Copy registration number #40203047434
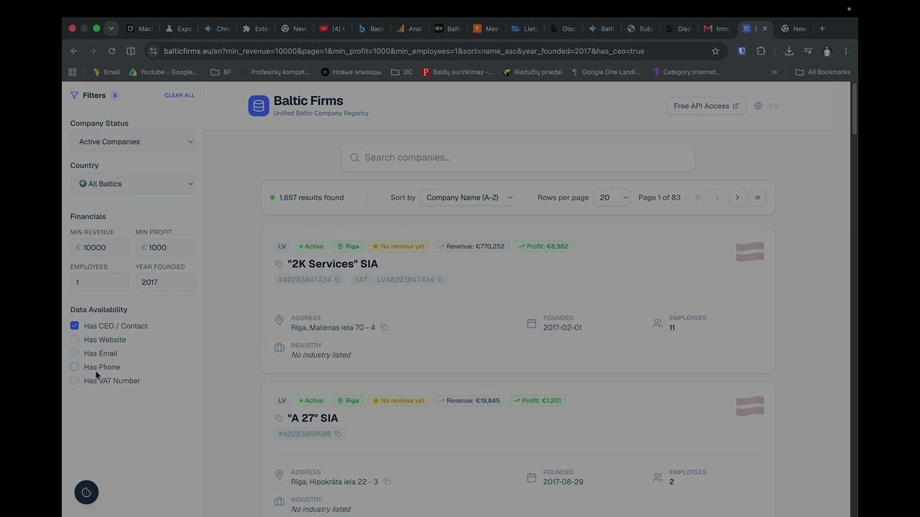Viewport: 920px width, 517px height. pos(338,280)
